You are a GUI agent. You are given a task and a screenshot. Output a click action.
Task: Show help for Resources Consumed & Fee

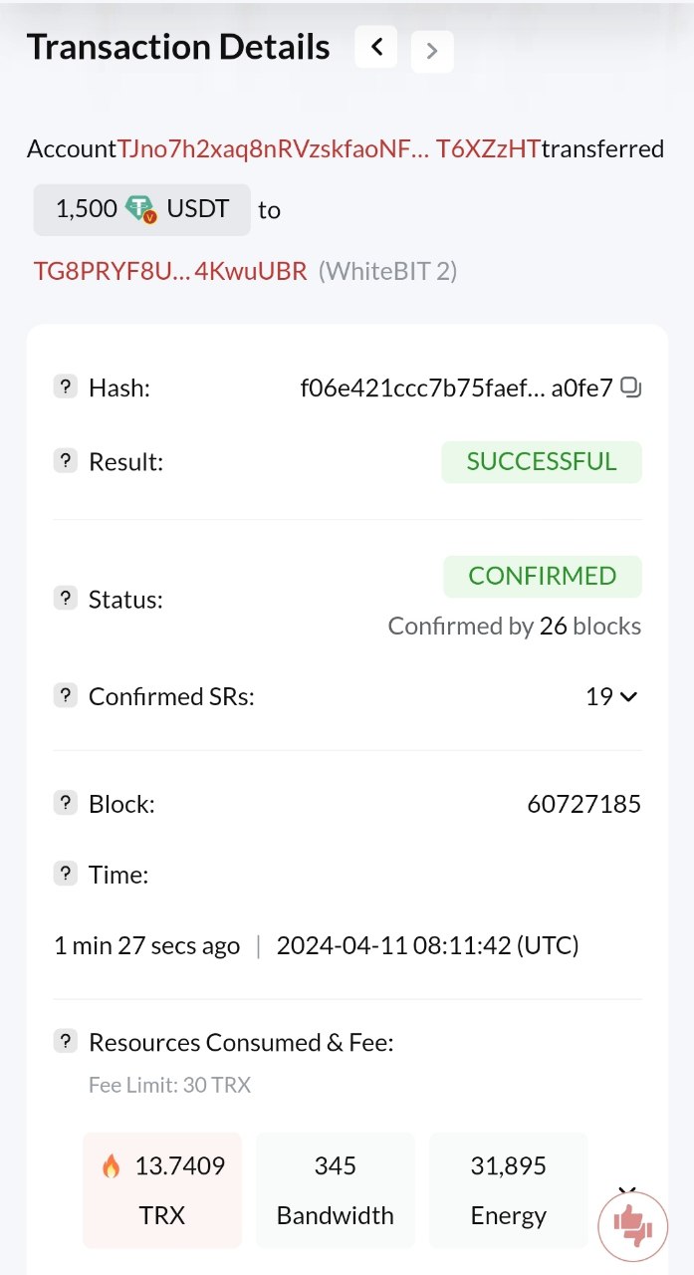pos(65,1042)
